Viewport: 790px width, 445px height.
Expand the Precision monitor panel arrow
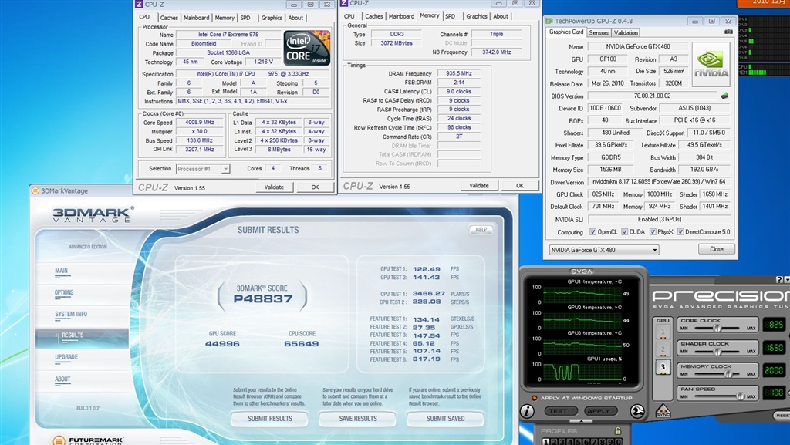582,421
